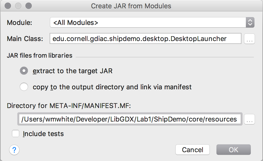This screenshot has height=161, width=263.
Task: Focus the manifest directory path field
Action: click(x=129, y=119)
